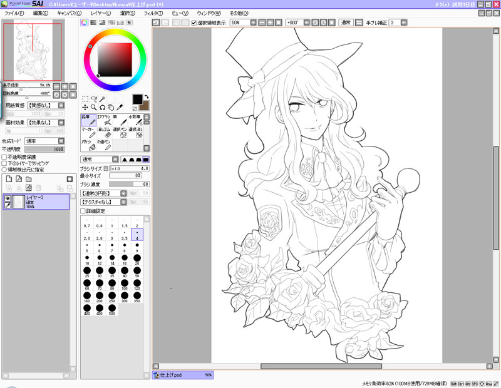
Task: Zoom out using the navigator minus button
Action: [56, 86]
